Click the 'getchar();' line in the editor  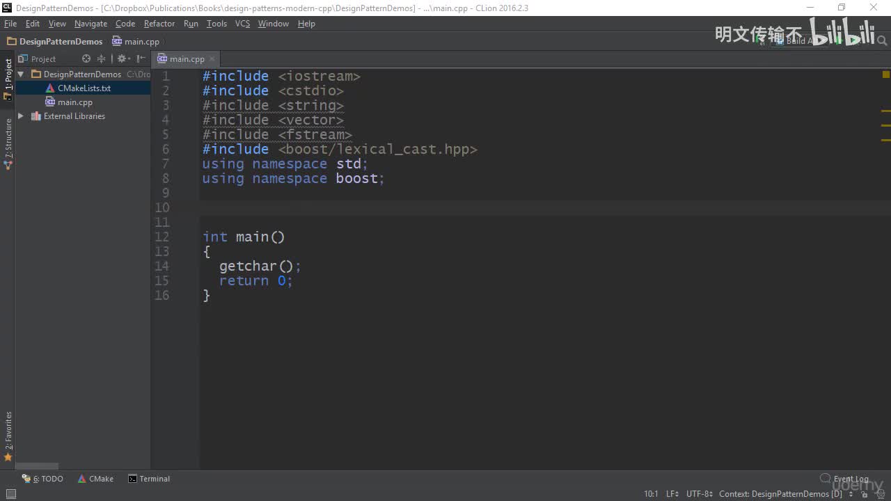coord(260,266)
